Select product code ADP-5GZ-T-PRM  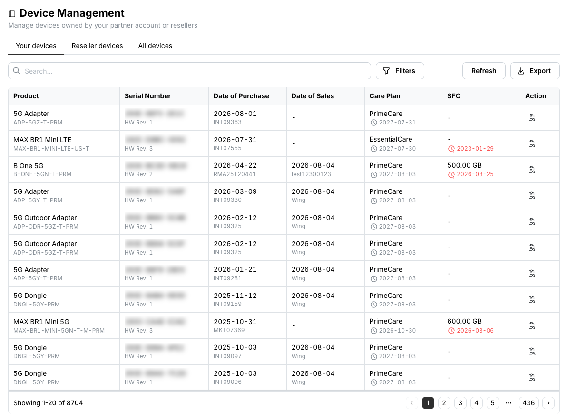38,123
